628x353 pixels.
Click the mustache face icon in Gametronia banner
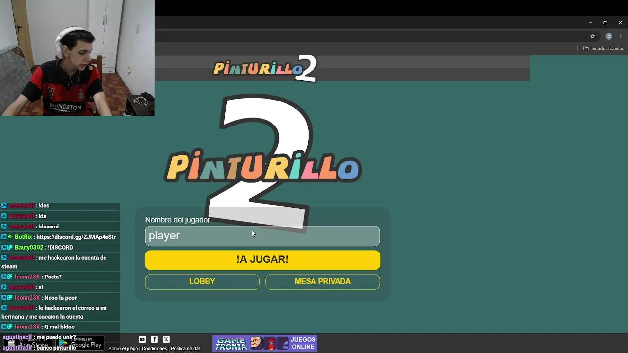tap(256, 343)
